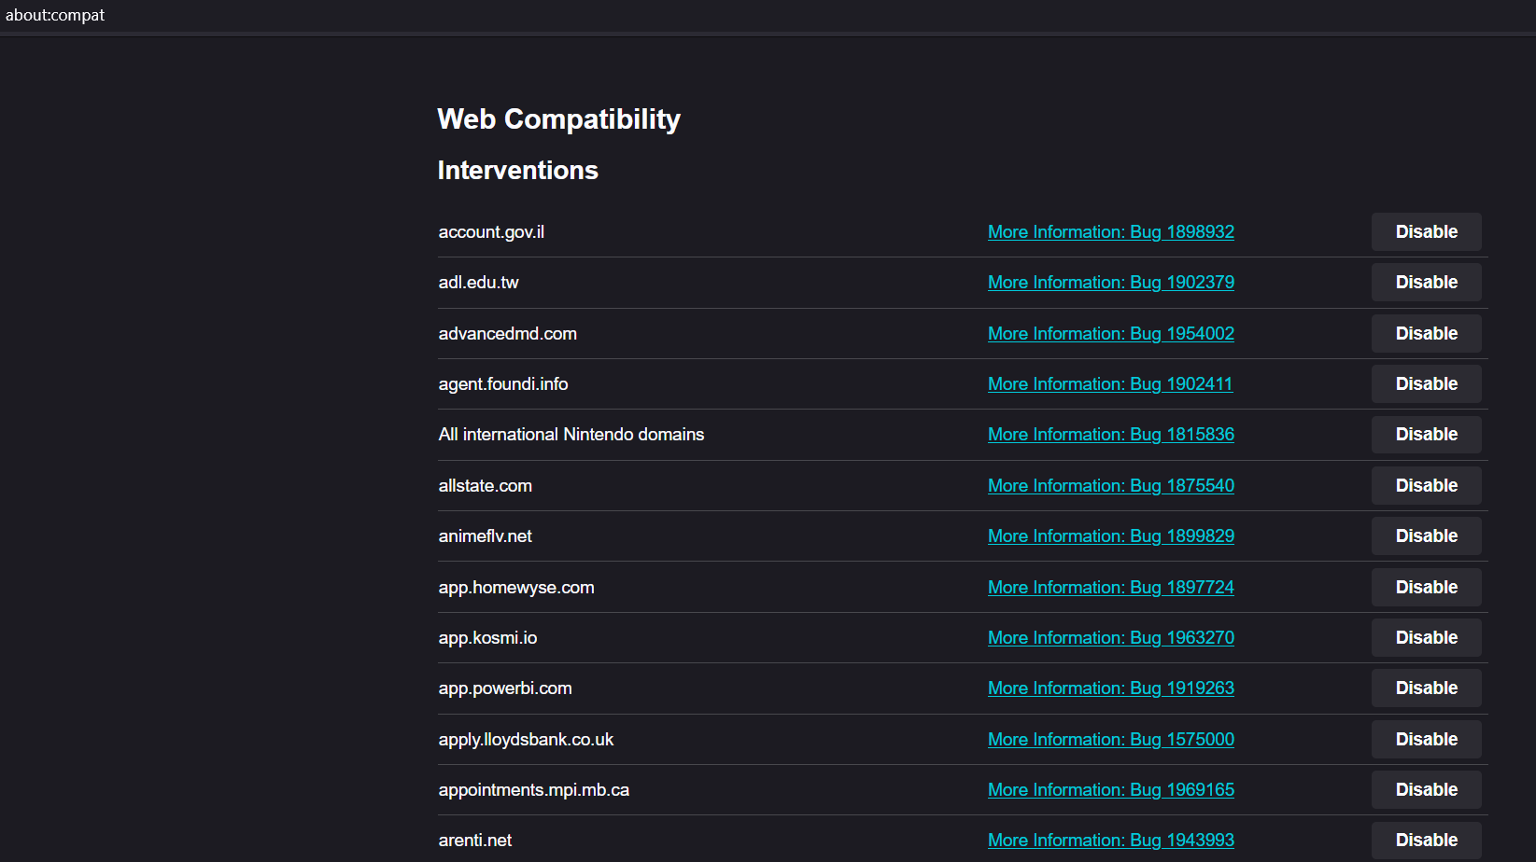Disable the agent.foundi.info intervention
This screenshot has height=862, width=1536.
point(1426,383)
